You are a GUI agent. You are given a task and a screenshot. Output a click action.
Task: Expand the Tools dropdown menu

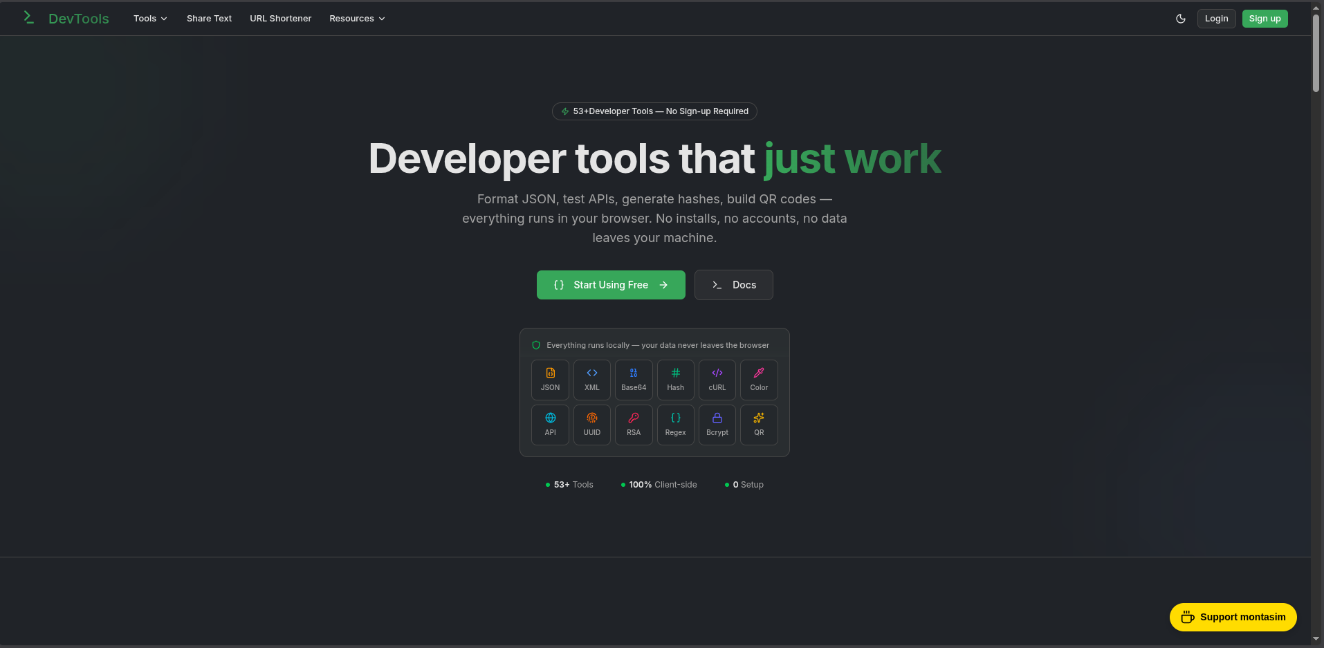tap(150, 19)
